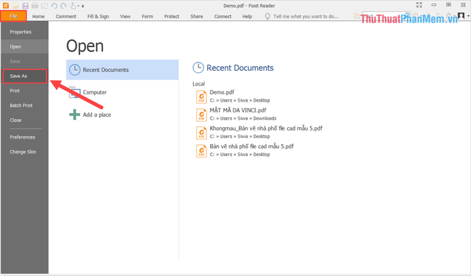Click the Computer monitor icon

[75, 92]
